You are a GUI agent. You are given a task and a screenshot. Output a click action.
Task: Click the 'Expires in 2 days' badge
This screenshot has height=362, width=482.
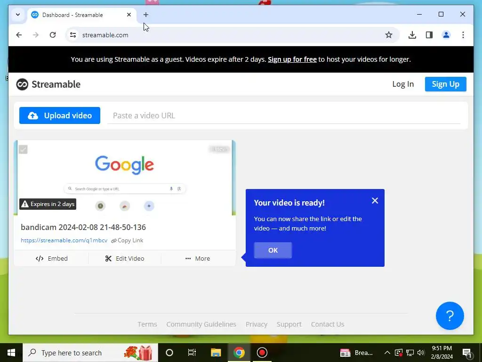[48, 204]
